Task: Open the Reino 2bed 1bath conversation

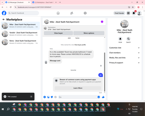Action: click(x=20, y=42)
